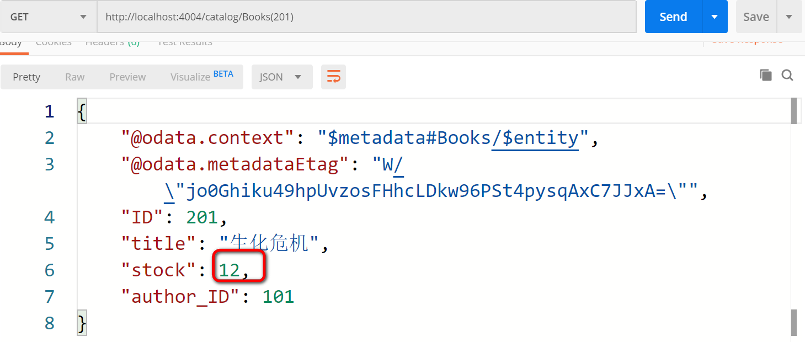Viewport: 805px width, 342px height.
Task: Open the Save options arrow
Action: point(790,17)
